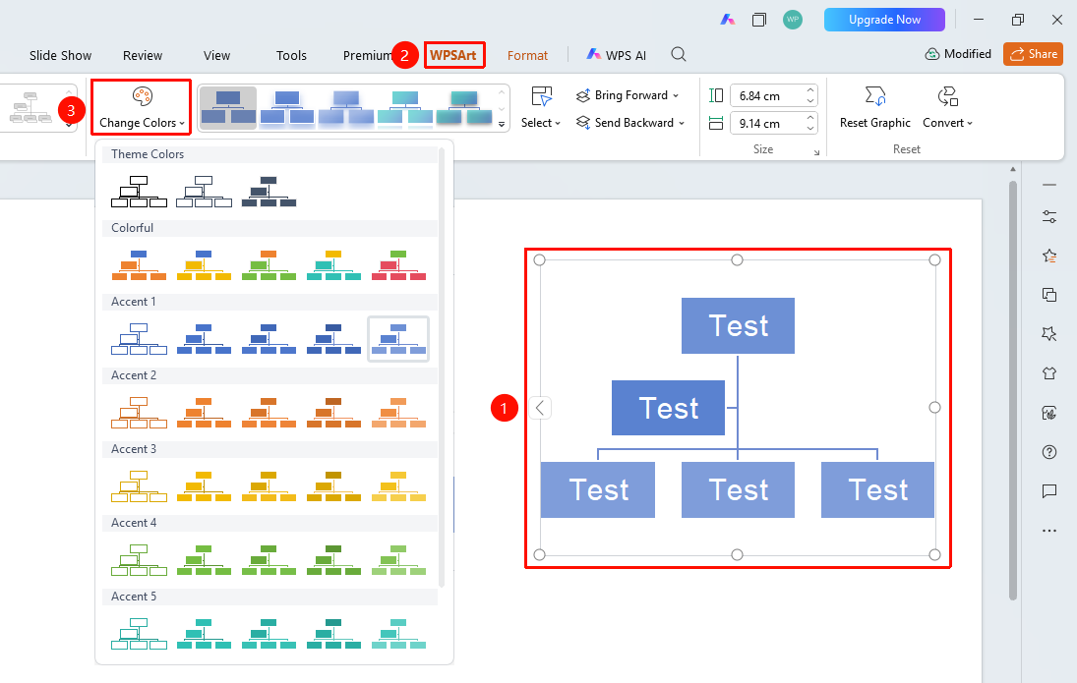
Task: Open the Tools tab
Action: point(291,56)
